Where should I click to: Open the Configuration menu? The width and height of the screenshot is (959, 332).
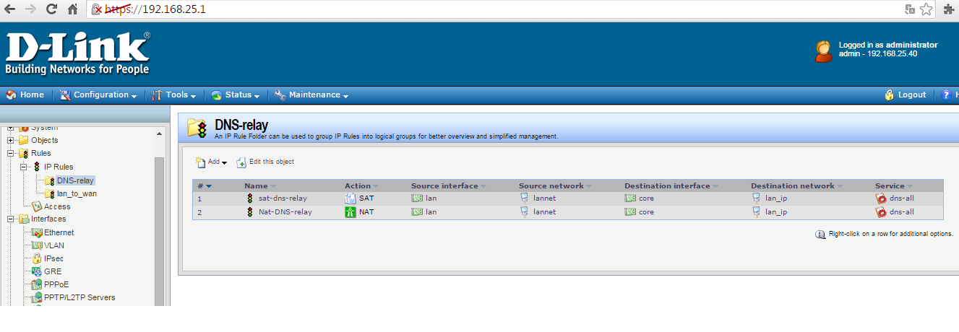tap(98, 95)
